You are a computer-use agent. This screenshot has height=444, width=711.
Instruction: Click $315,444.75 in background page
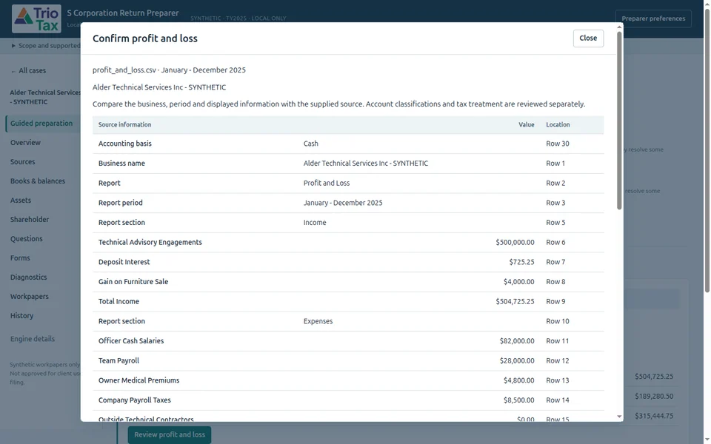pos(654,415)
